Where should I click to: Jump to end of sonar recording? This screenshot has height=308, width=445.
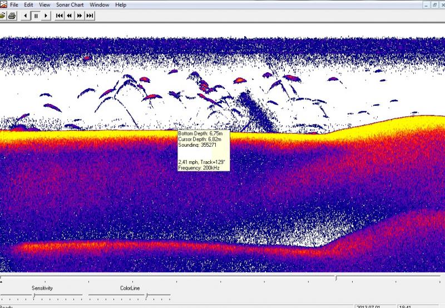pos(90,16)
